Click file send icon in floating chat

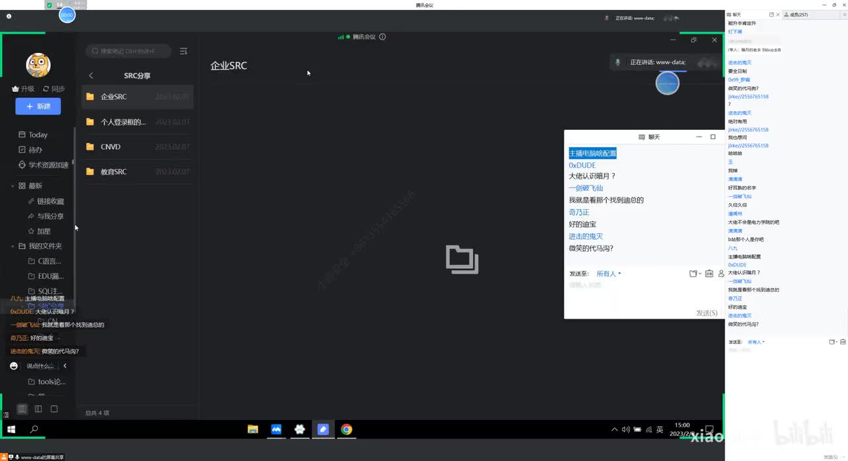pos(694,274)
